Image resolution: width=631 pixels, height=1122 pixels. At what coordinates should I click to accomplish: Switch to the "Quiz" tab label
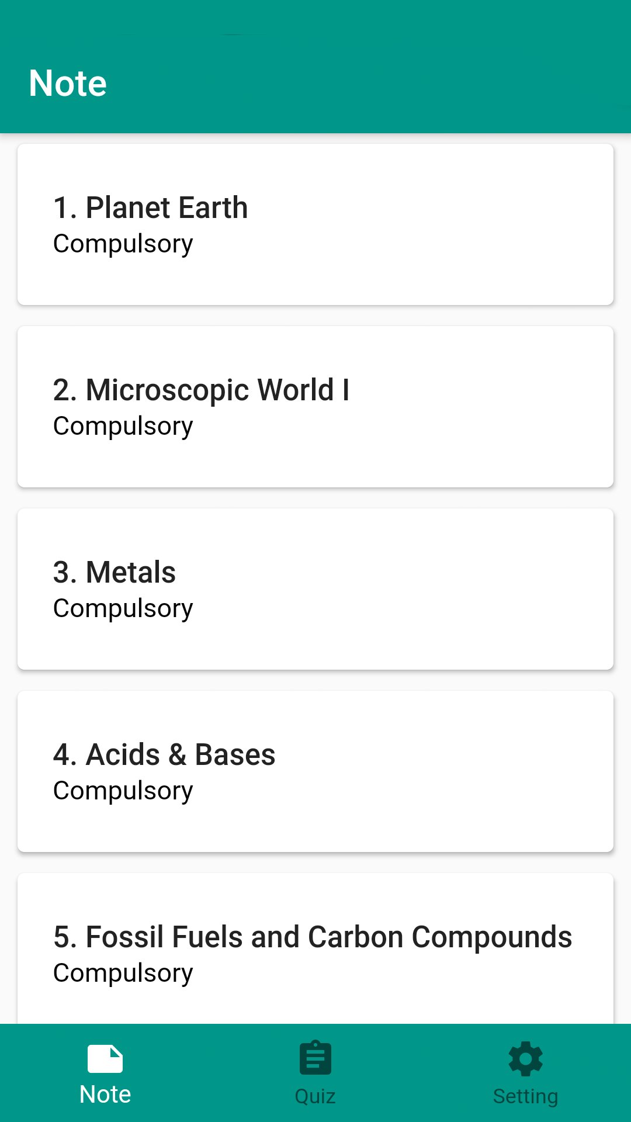315,1096
